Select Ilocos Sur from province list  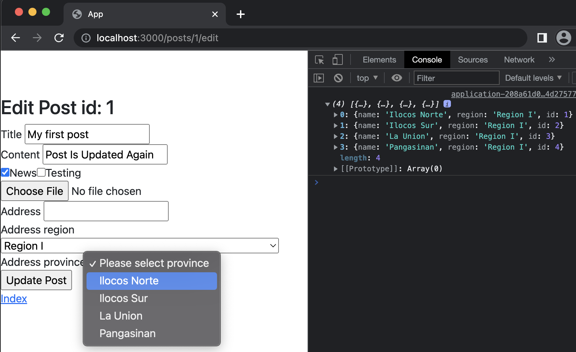coord(124,298)
